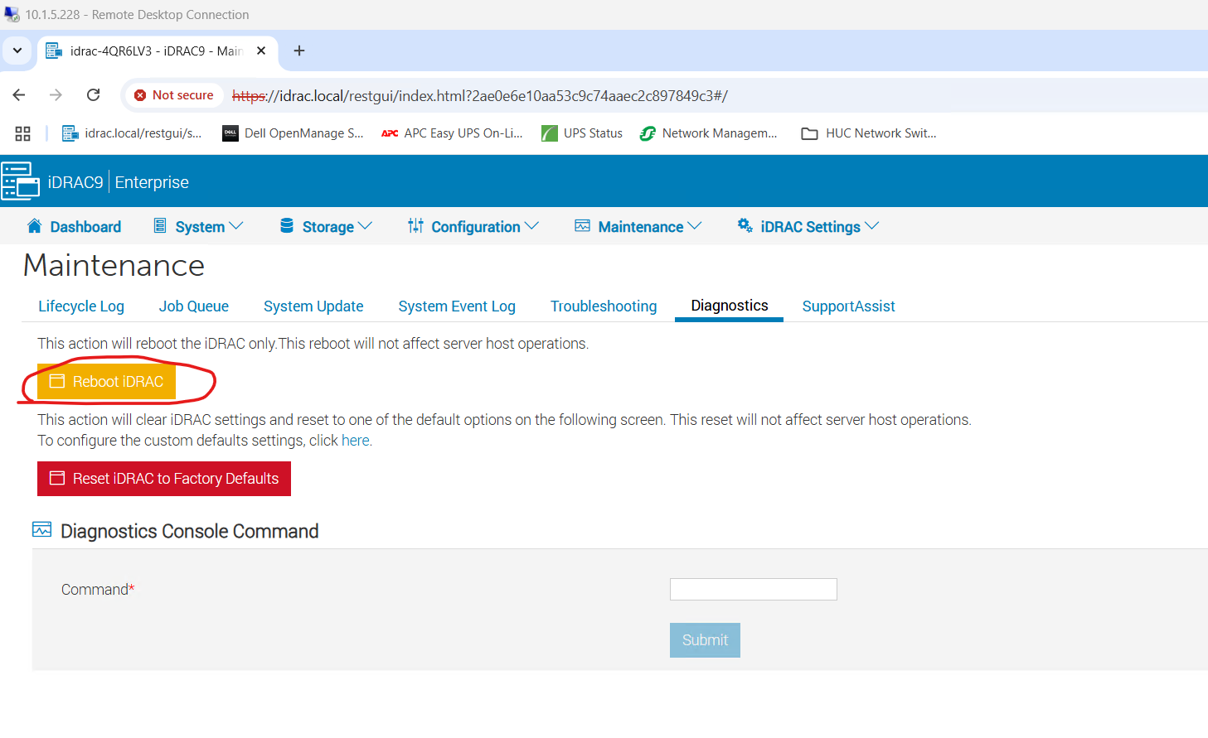The width and height of the screenshot is (1208, 738).
Task: Click the browser forward arrow
Action: coord(56,95)
